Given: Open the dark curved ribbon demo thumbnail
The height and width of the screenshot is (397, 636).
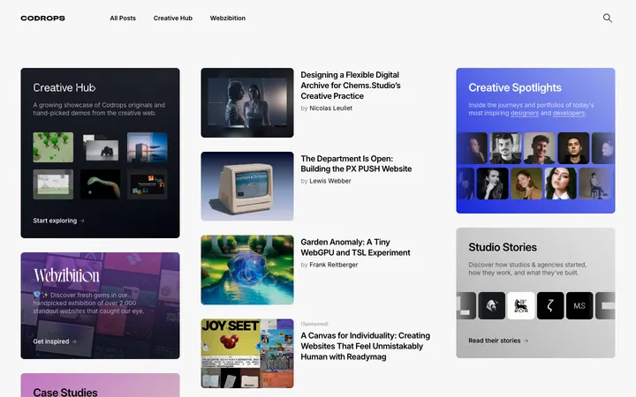Looking at the screenshot, I should coord(100,184).
